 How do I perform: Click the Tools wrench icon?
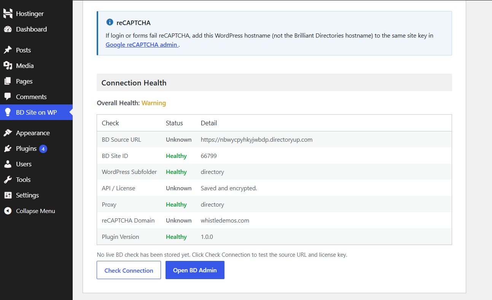[x=8, y=180]
